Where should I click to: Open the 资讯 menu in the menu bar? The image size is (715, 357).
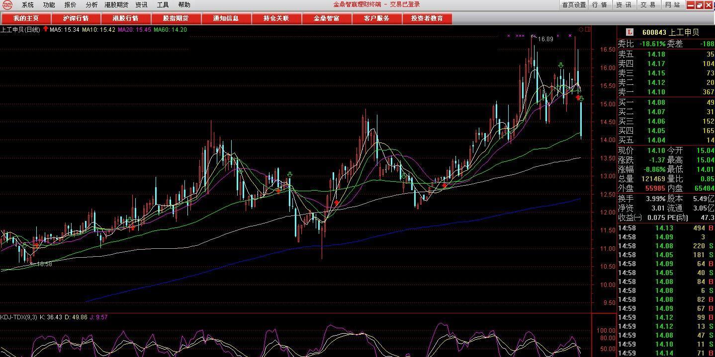coord(141,5)
